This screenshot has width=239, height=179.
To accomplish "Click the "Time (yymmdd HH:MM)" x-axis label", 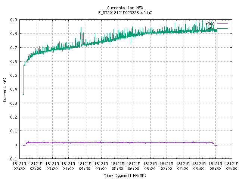I will 125,176.
